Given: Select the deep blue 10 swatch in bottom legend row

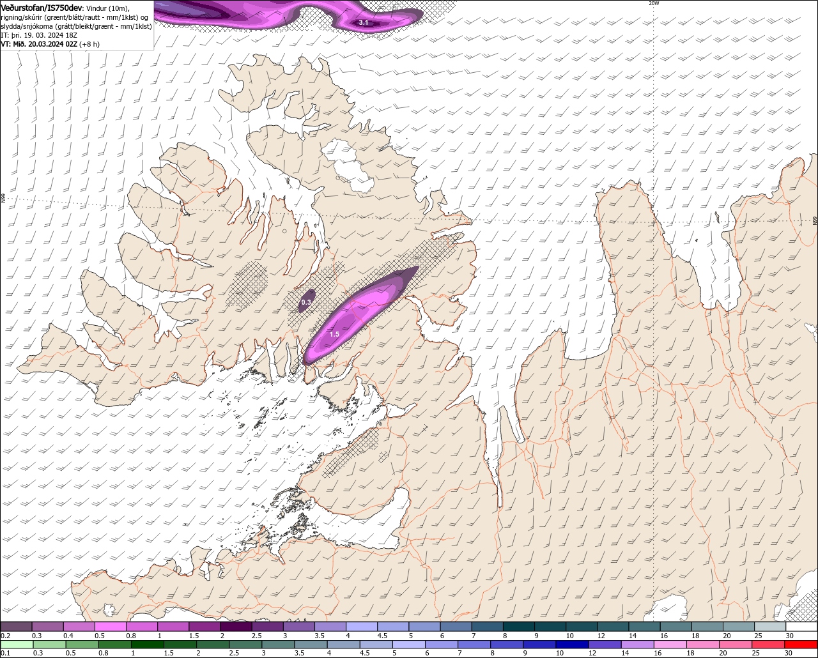Looking at the screenshot, I should click(x=572, y=645).
